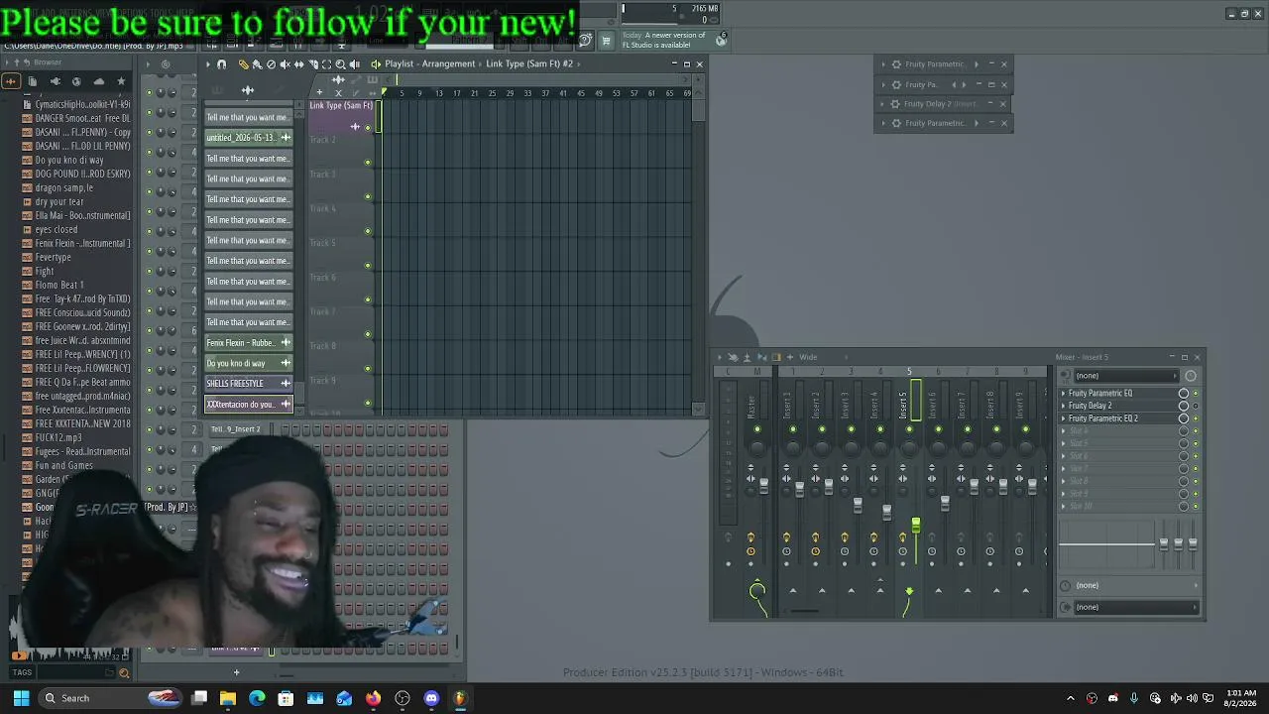Open 'dragon samp,le' in the Browser
The image size is (1269, 714).
click(64, 187)
